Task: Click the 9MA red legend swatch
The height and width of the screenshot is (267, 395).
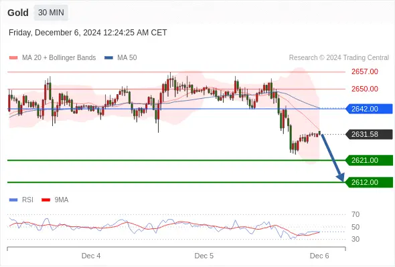Action: coord(46,200)
